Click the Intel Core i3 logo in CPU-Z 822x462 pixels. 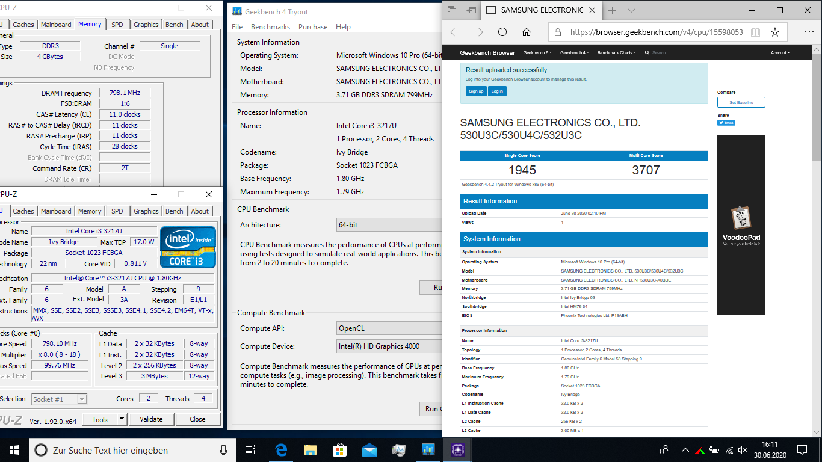[x=188, y=247]
